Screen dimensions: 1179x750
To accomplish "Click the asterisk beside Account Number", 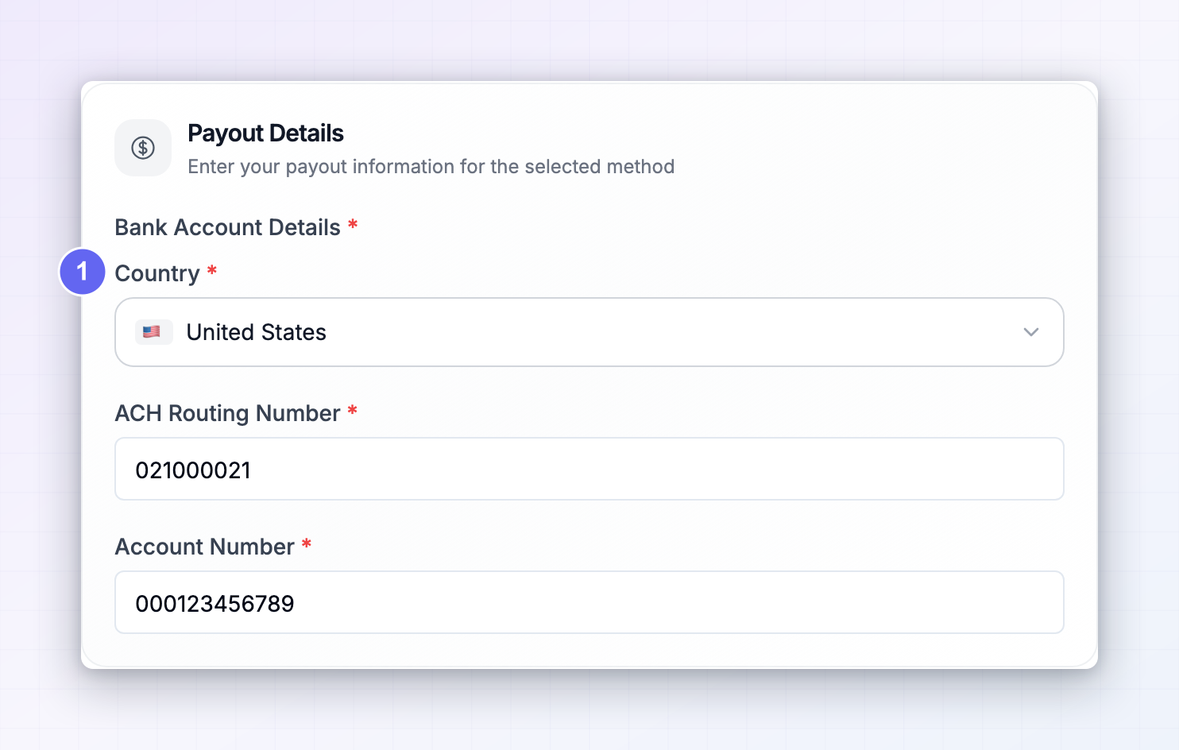I will (x=307, y=544).
